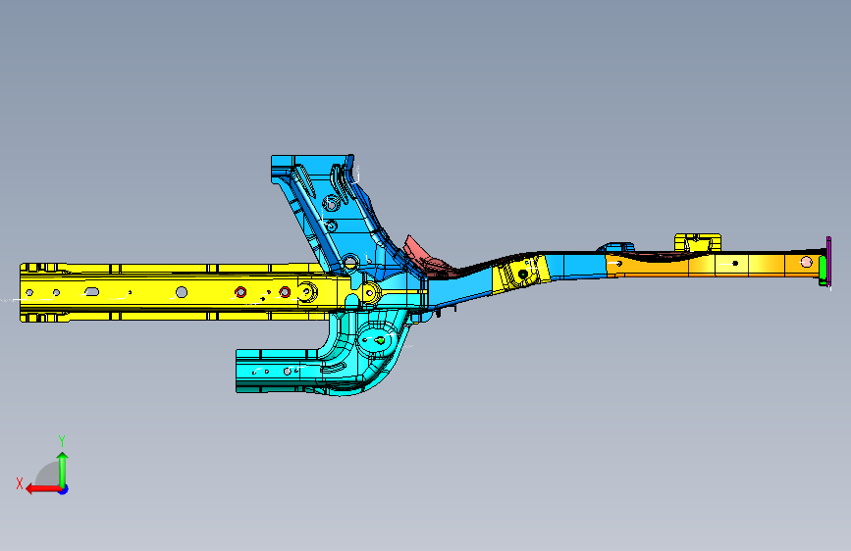Click the red X axis arrow of the triad
Image resolution: width=851 pixels, height=551 pixels.
pyautogui.click(x=43, y=489)
